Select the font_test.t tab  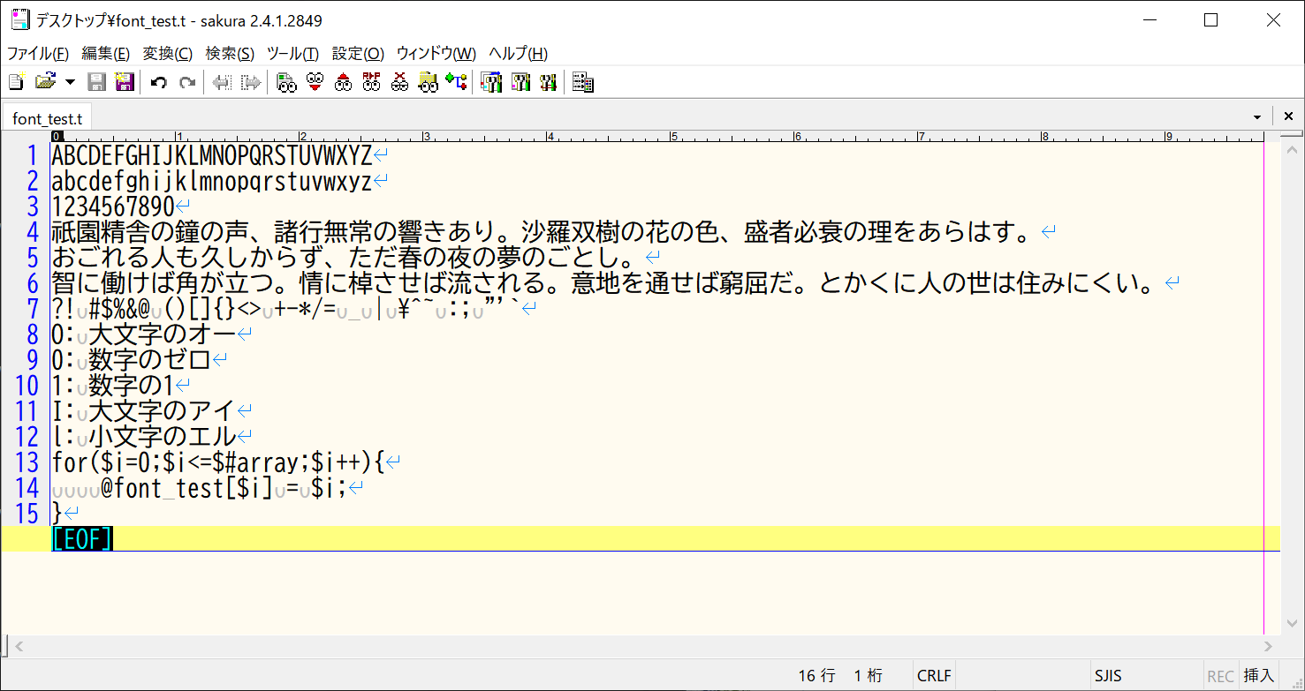[47, 117]
